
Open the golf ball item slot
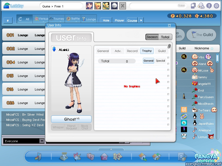coord(114,6)
